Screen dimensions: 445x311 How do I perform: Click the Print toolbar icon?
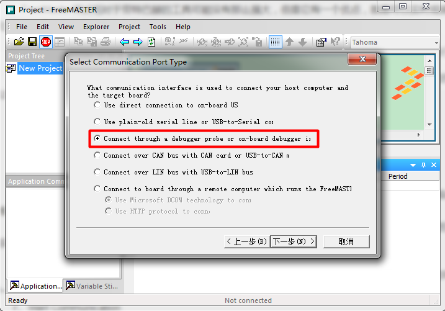click(x=106, y=42)
